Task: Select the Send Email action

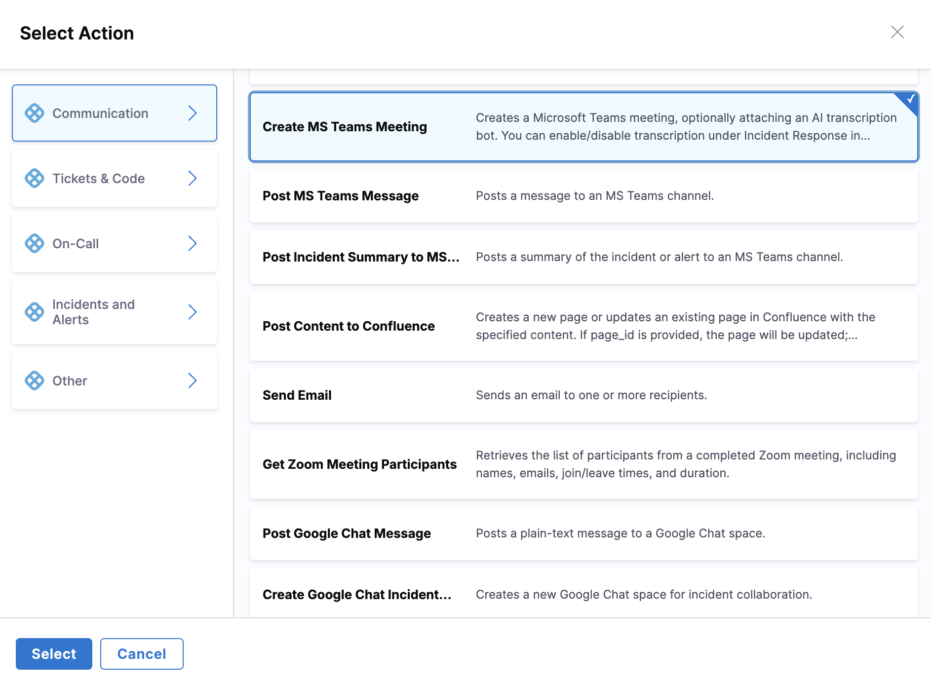Action: (583, 395)
